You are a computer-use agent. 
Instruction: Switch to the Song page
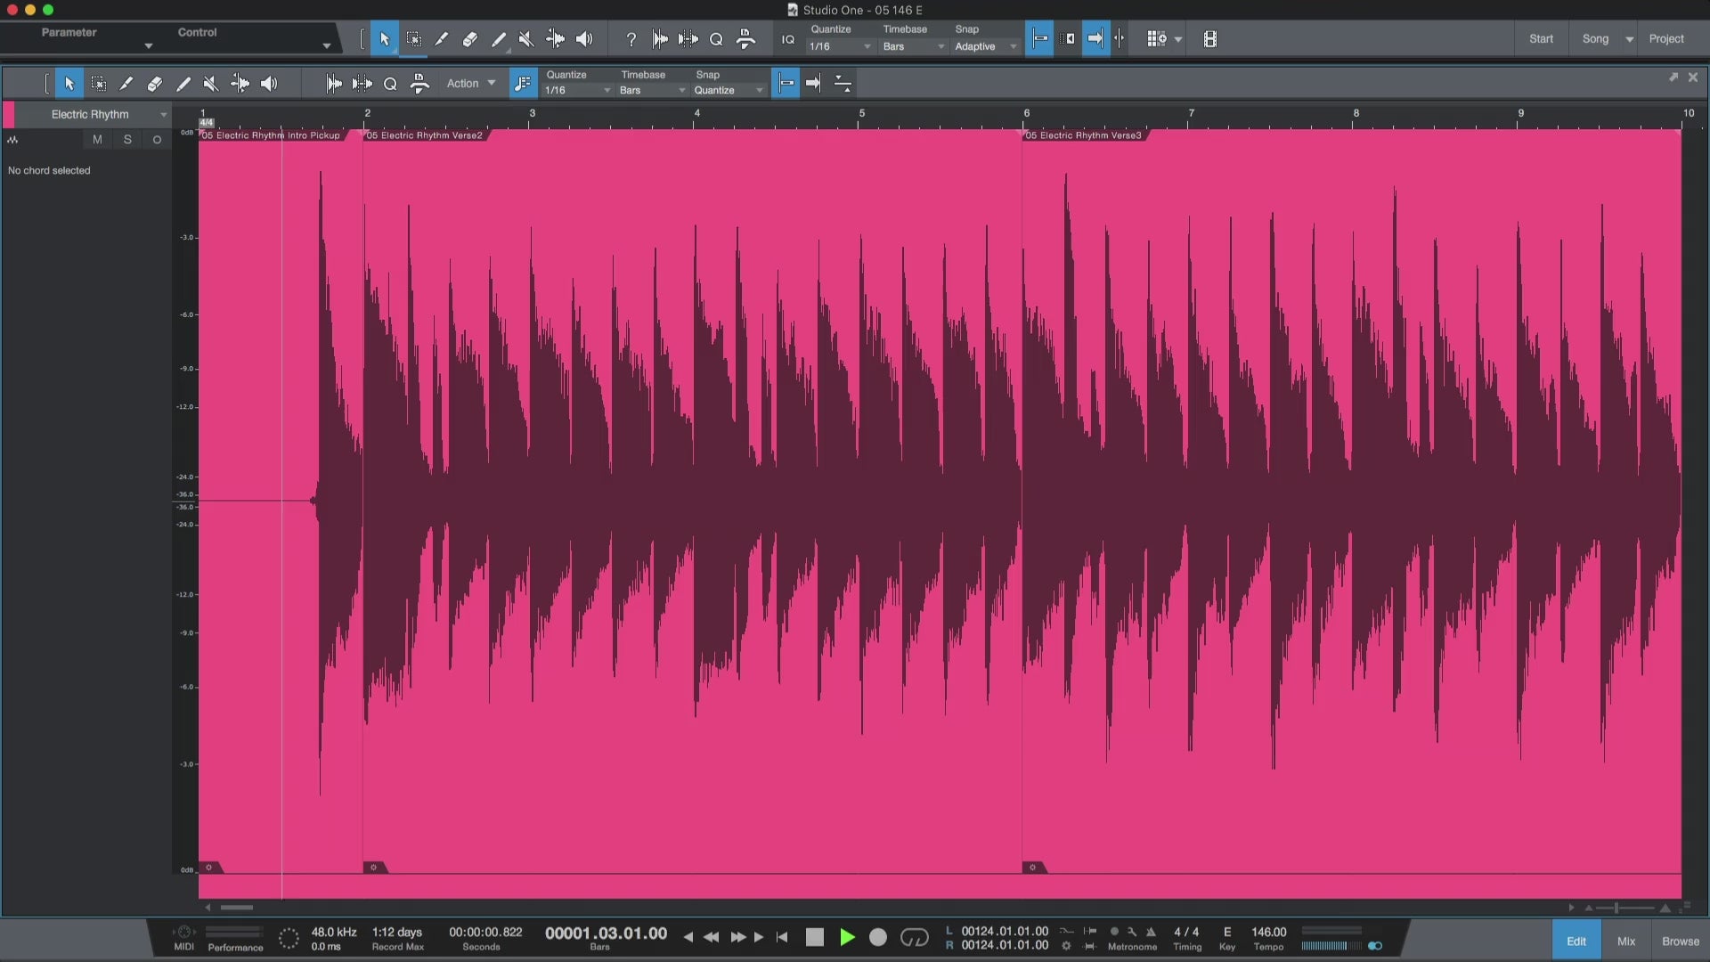click(1595, 39)
